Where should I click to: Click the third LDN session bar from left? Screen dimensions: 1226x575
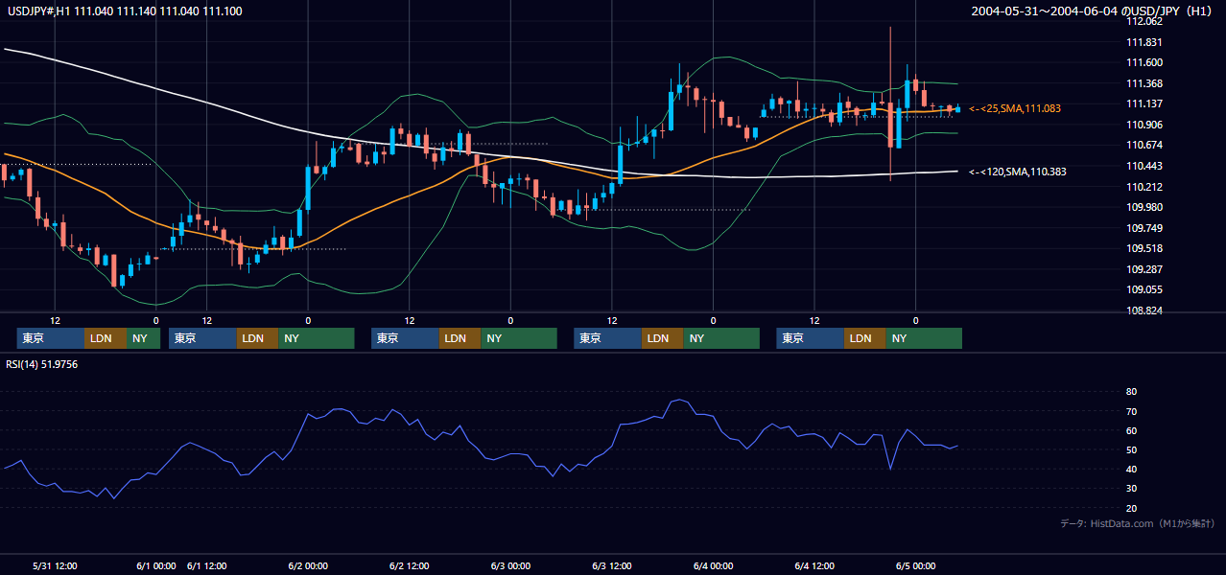[x=460, y=338]
